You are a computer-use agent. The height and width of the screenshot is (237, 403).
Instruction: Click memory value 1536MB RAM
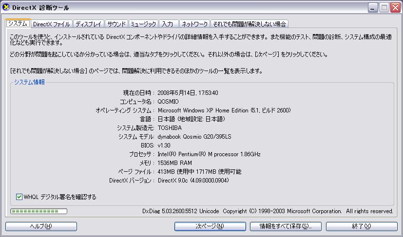[175, 163]
